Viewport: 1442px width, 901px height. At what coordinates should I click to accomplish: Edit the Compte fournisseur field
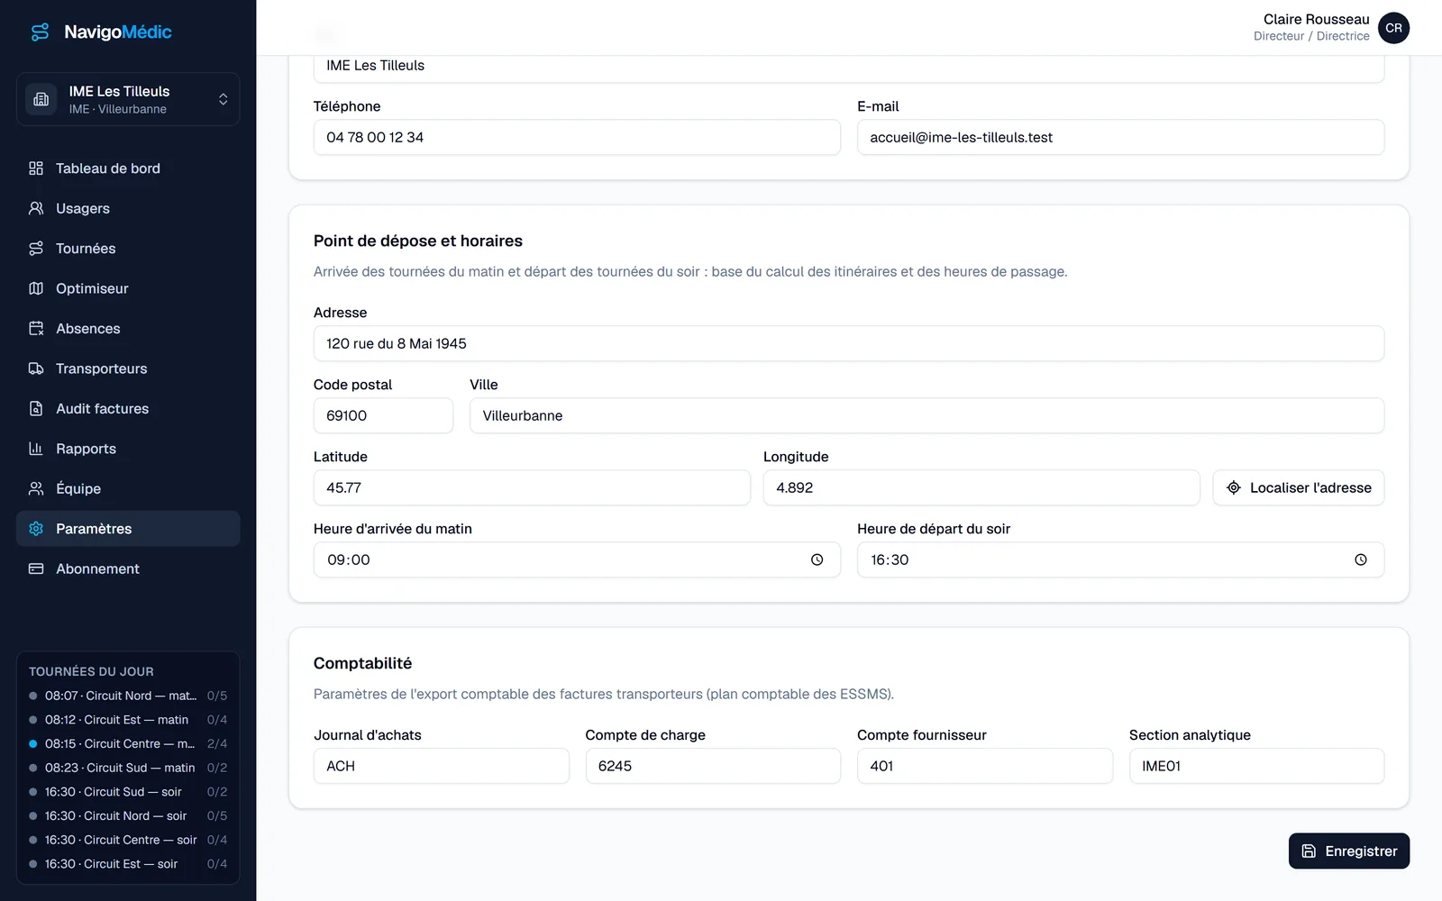point(985,766)
